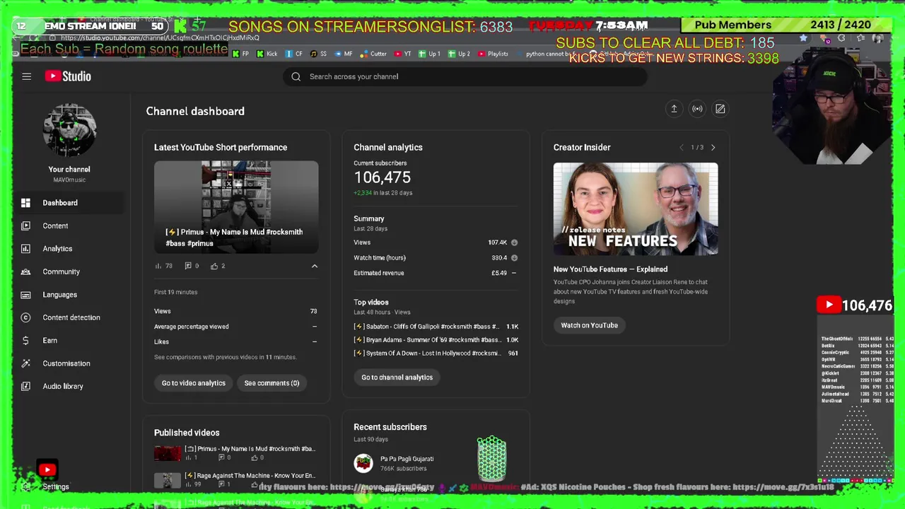Image resolution: width=905 pixels, height=509 pixels.
Task: Open Customisation in the sidebar
Action: pyautogui.click(x=69, y=363)
